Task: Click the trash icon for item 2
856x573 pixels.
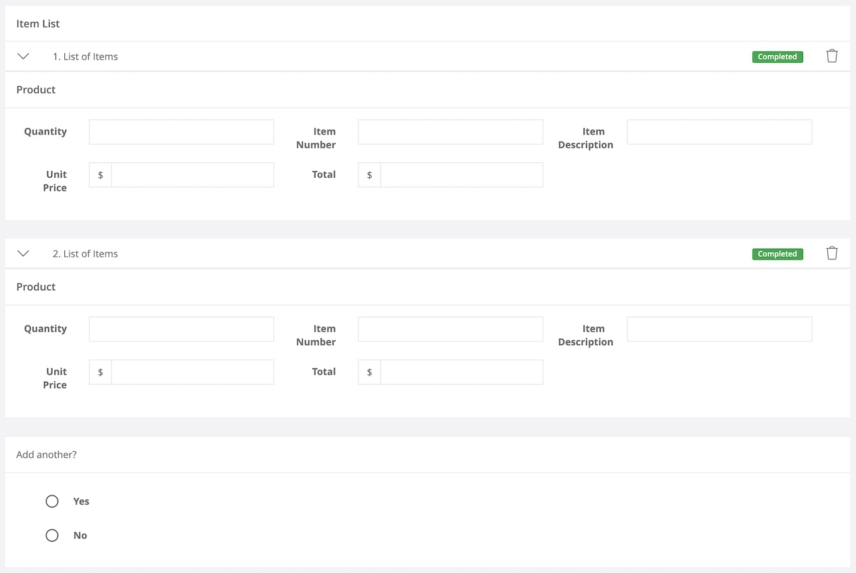Action: (x=832, y=253)
